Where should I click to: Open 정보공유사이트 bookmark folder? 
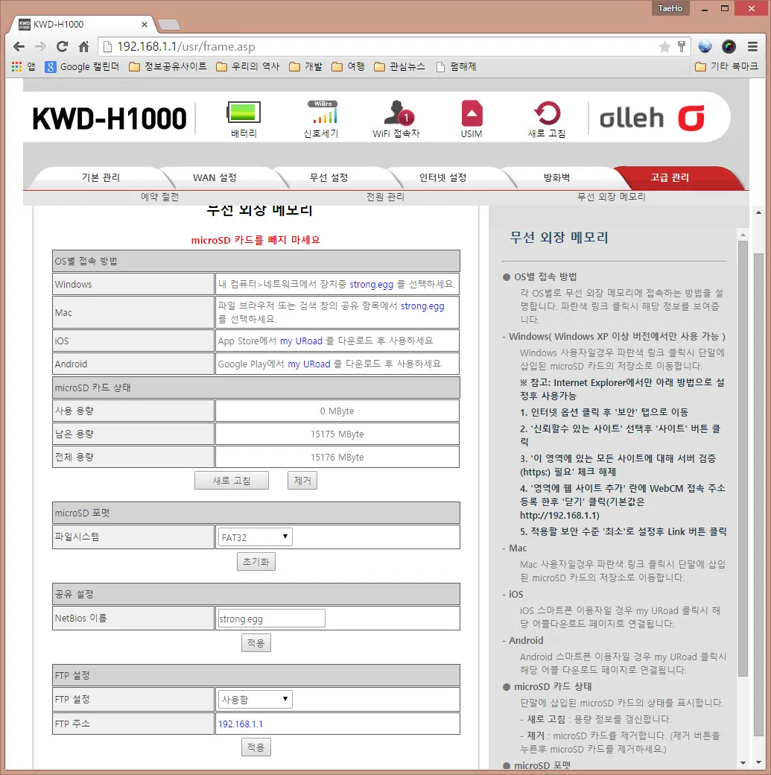pos(168,66)
